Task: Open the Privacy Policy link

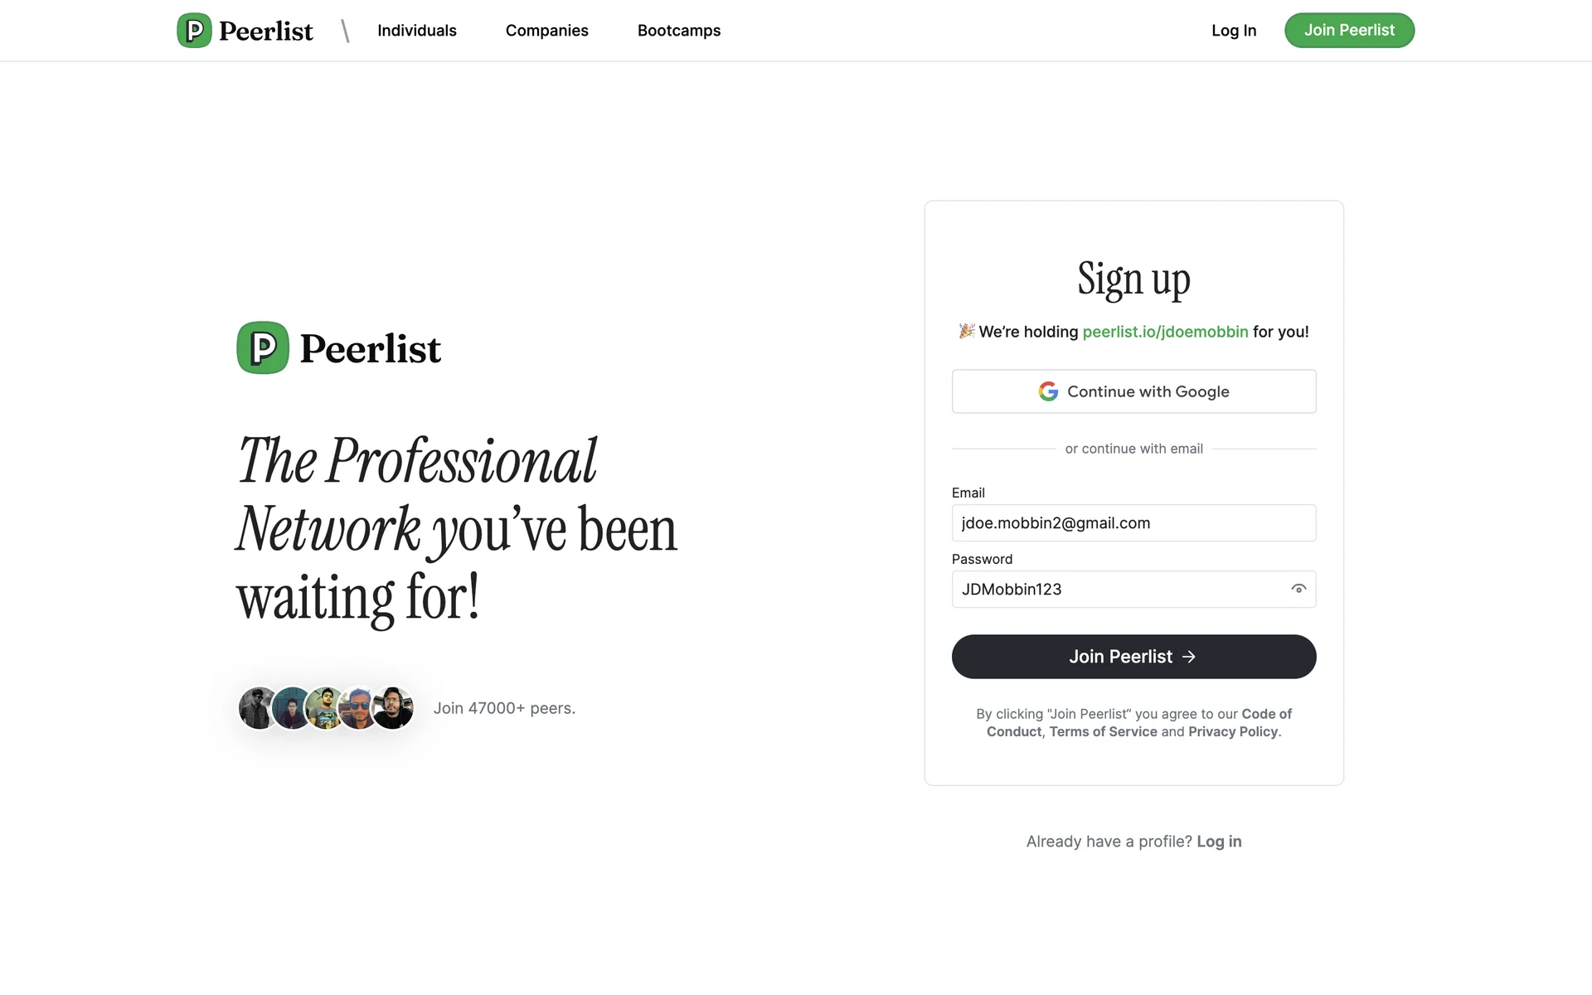Action: (1233, 731)
